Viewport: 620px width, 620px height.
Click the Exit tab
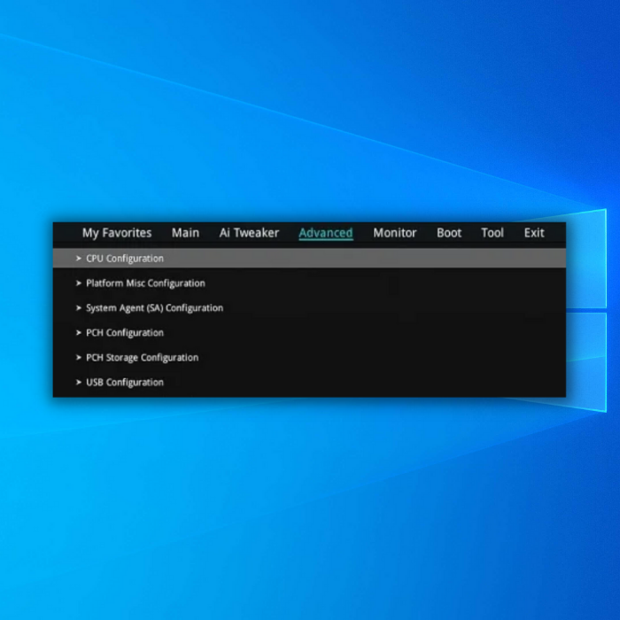coord(534,233)
